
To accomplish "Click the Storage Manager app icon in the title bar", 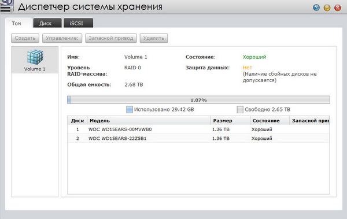I will pyautogui.click(x=6, y=6).
